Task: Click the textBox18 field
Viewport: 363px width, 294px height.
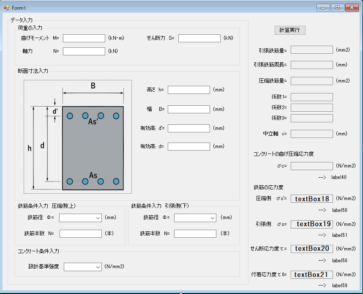Action: click(x=312, y=199)
